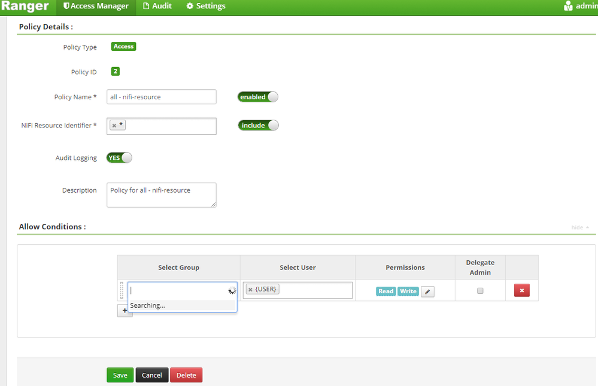The width and height of the screenshot is (598, 386).
Task: Click the Searching... dropdown result
Action: [x=181, y=305]
